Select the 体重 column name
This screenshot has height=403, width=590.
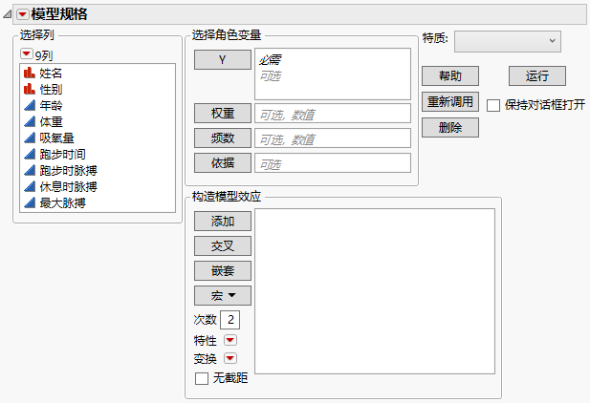(x=51, y=122)
